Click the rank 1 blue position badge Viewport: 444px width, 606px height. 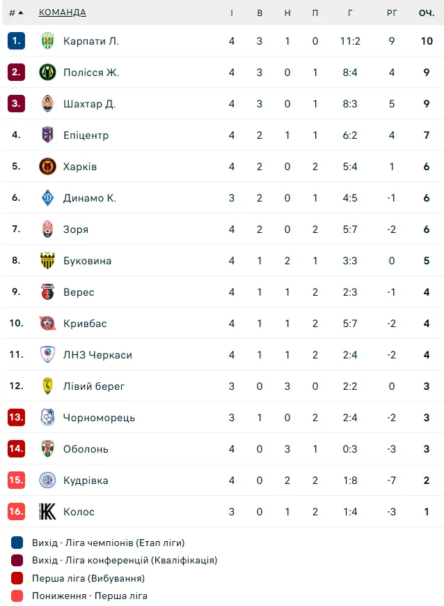(16, 41)
